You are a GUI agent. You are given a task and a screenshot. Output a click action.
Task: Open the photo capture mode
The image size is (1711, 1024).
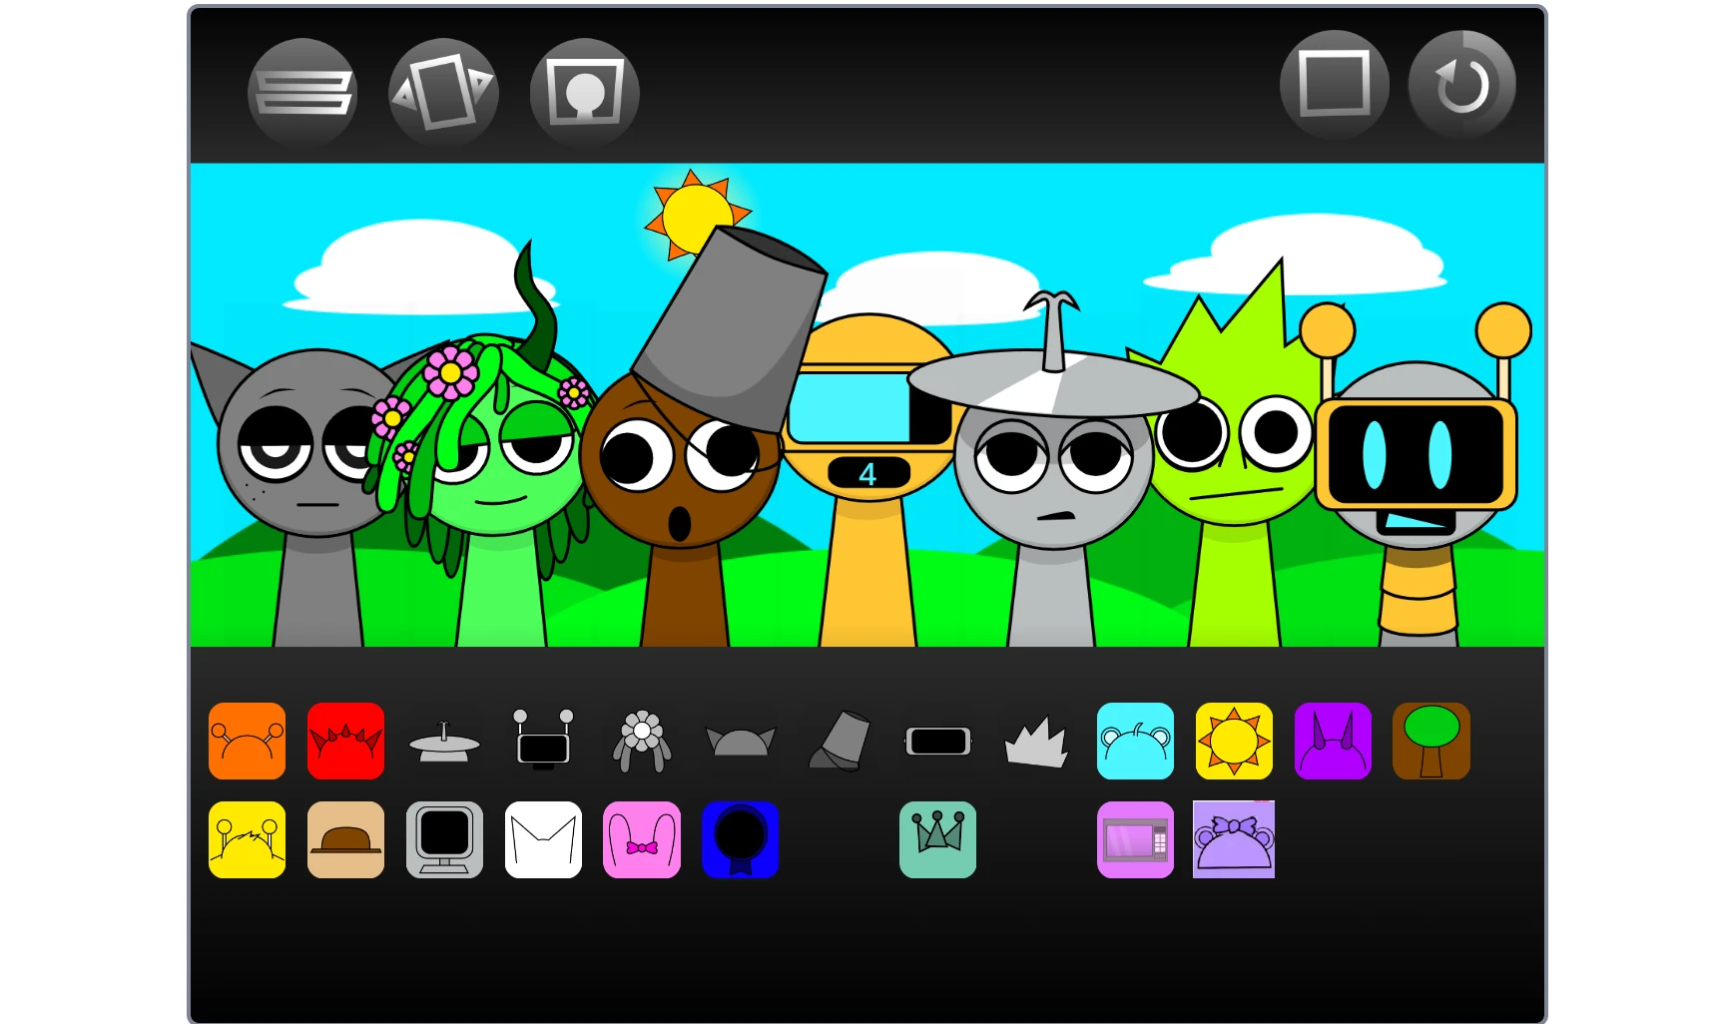point(584,91)
